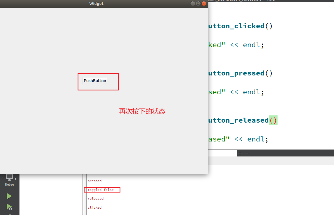Image resolution: width=334 pixels, height=215 pixels.
Task: Split the editor with the plus icon
Action: coord(240,153)
